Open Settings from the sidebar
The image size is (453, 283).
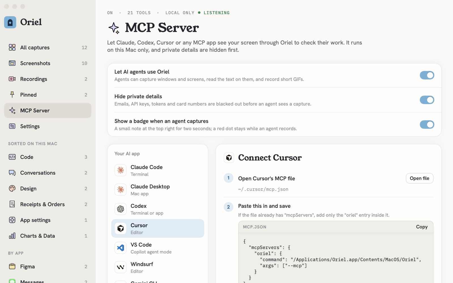tap(48, 126)
